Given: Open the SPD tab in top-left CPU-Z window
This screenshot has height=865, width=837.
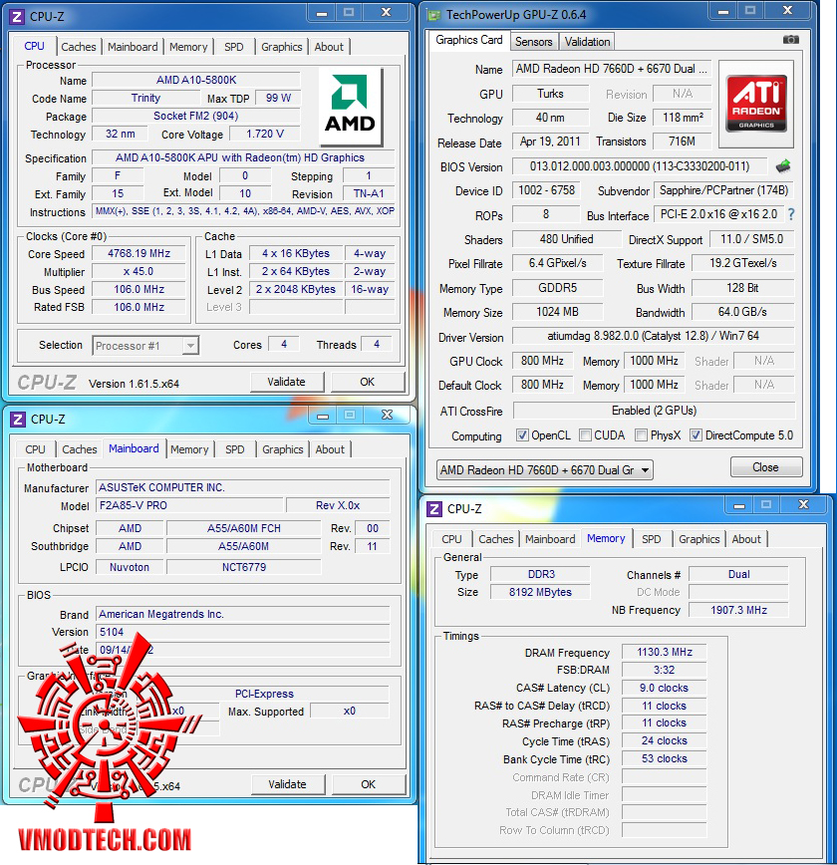Looking at the screenshot, I should coord(234,47).
